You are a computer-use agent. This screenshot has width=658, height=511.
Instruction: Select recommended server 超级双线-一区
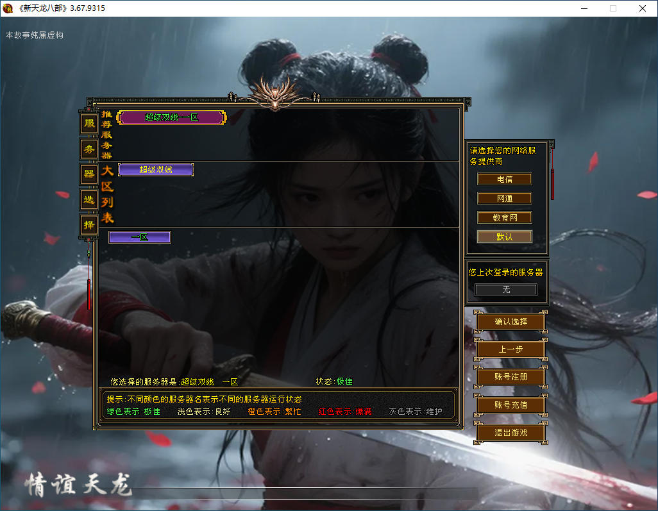tap(172, 117)
